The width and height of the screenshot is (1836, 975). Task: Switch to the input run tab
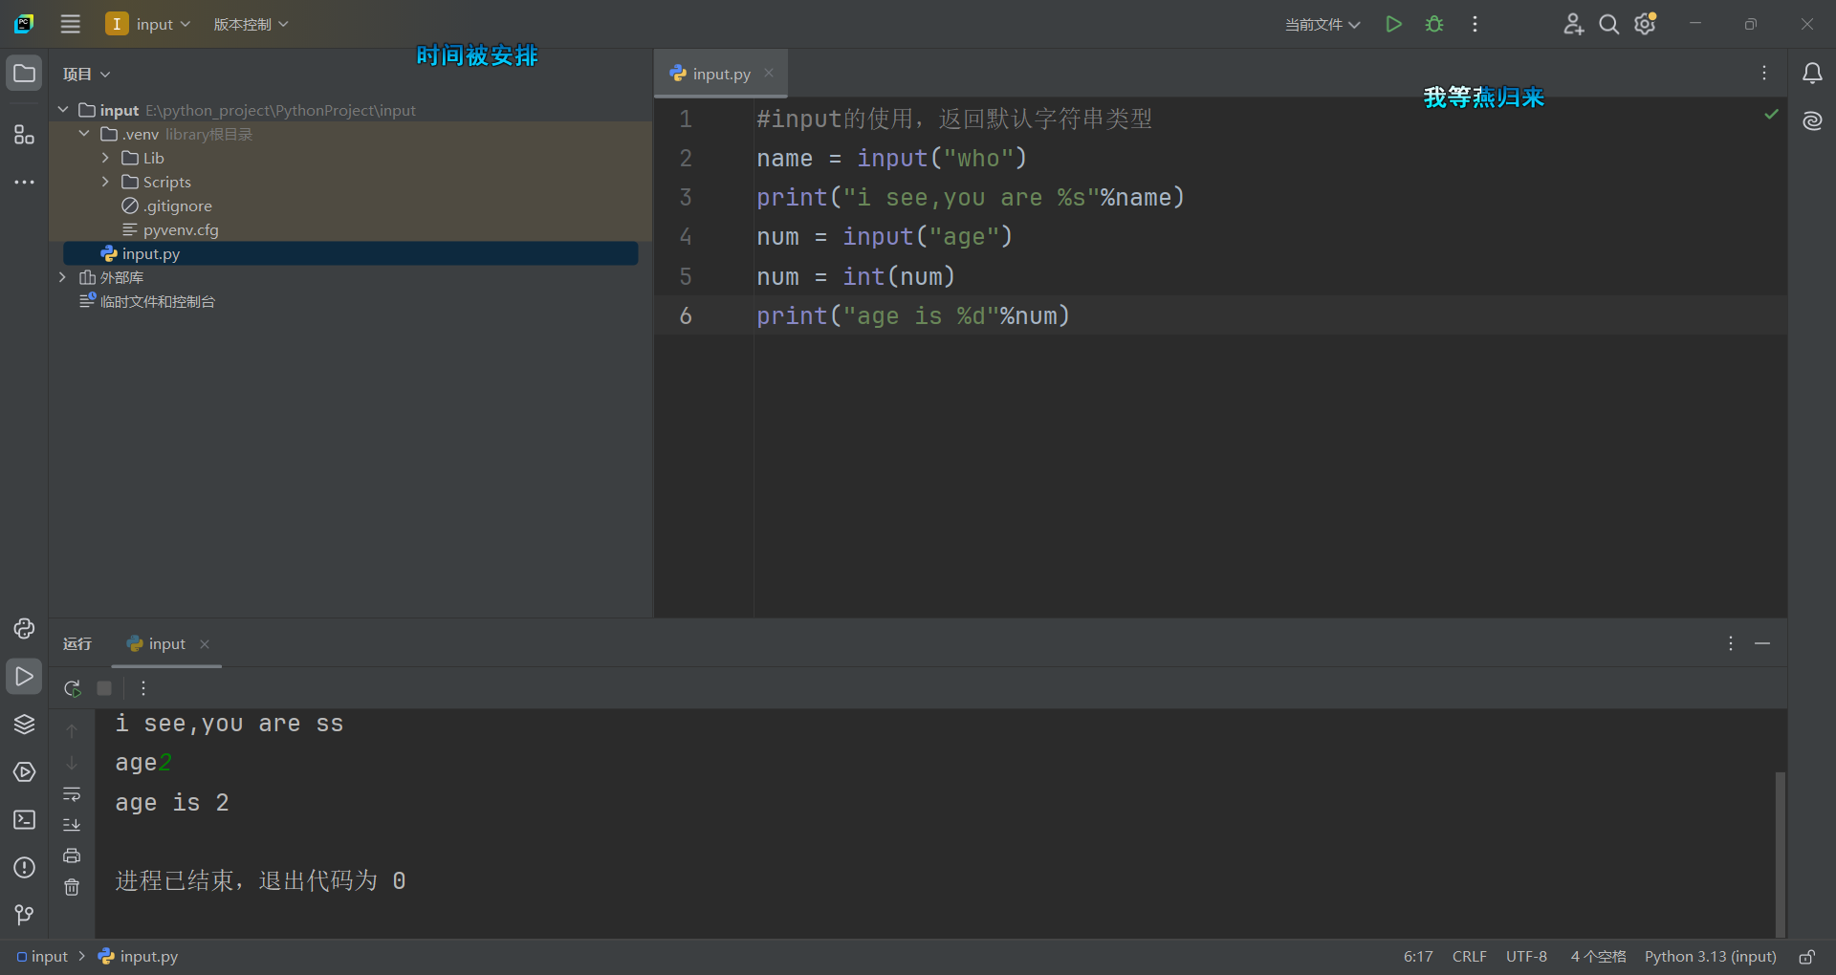pos(165,643)
